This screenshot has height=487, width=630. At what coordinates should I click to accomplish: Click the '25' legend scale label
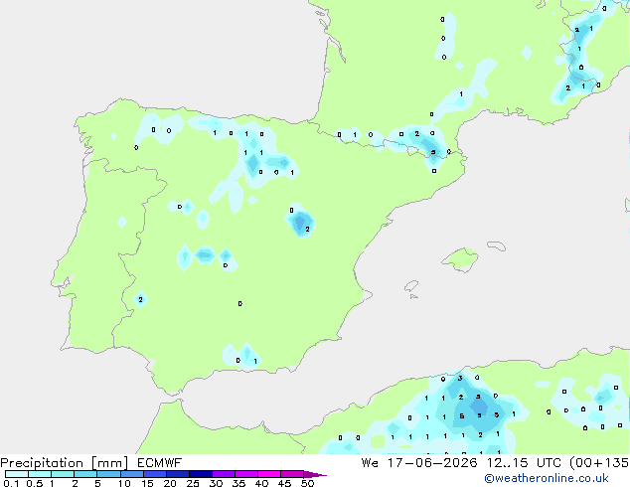193,483
